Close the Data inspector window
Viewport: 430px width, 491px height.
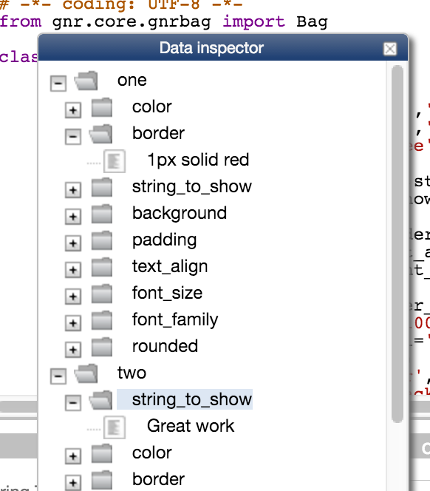click(x=390, y=49)
